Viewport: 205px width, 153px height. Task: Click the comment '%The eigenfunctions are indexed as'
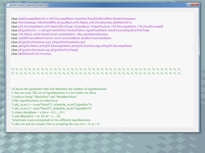pyautogui.click(x=35, y=100)
